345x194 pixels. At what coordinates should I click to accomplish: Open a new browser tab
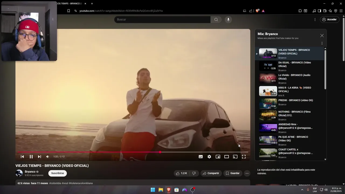click(92, 4)
